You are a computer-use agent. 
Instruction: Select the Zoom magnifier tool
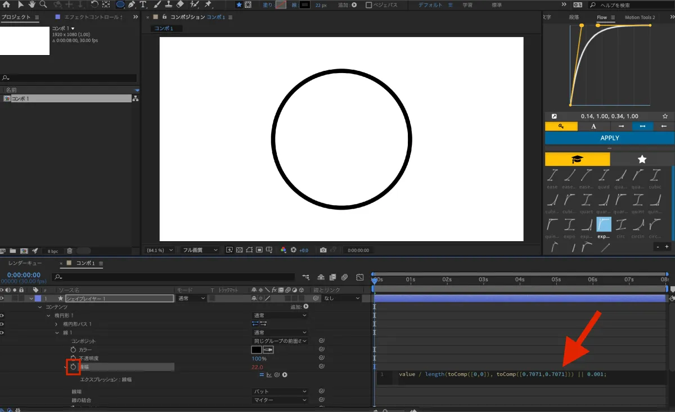tap(43, 4)
